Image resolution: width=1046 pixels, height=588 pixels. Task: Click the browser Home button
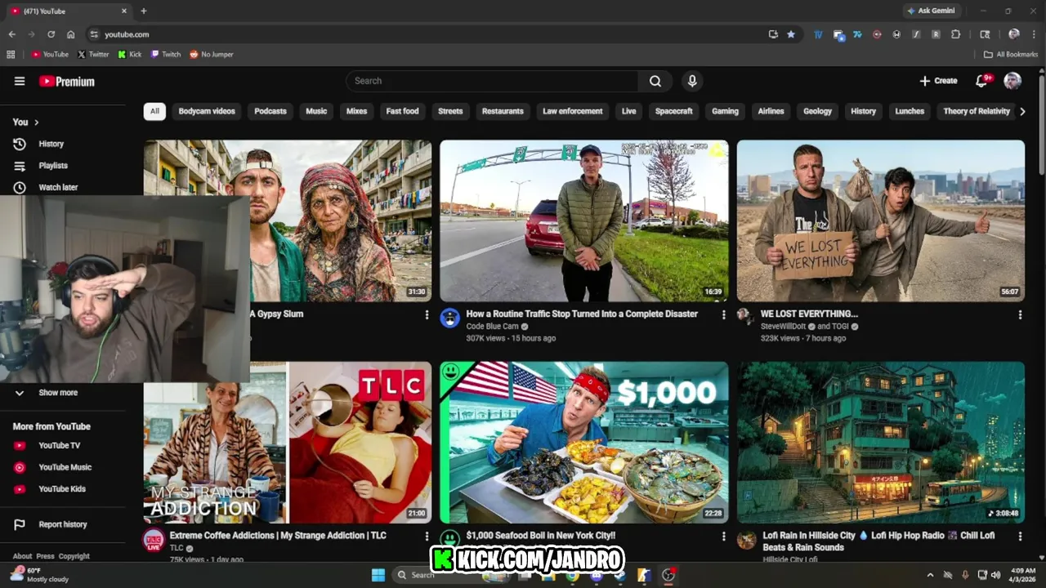71,34
